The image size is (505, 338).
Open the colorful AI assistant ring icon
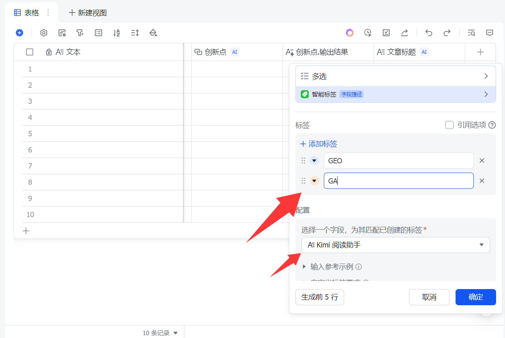click(x=350, y=33)
